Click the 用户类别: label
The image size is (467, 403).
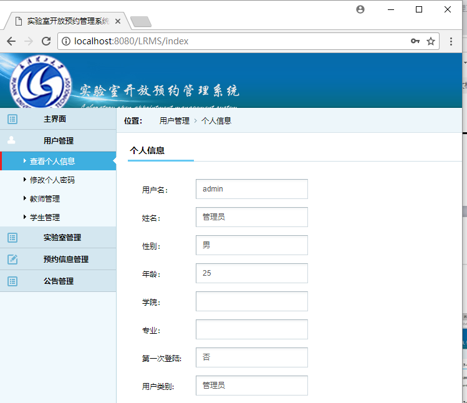tap(158, 386)
